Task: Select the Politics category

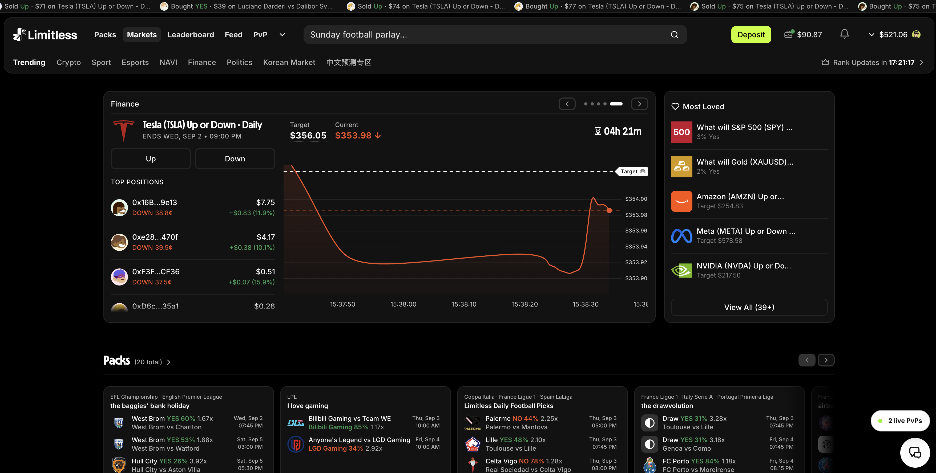Action: pos(239,62)
